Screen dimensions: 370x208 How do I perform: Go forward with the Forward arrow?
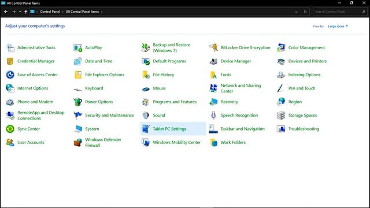coord(14,12)
